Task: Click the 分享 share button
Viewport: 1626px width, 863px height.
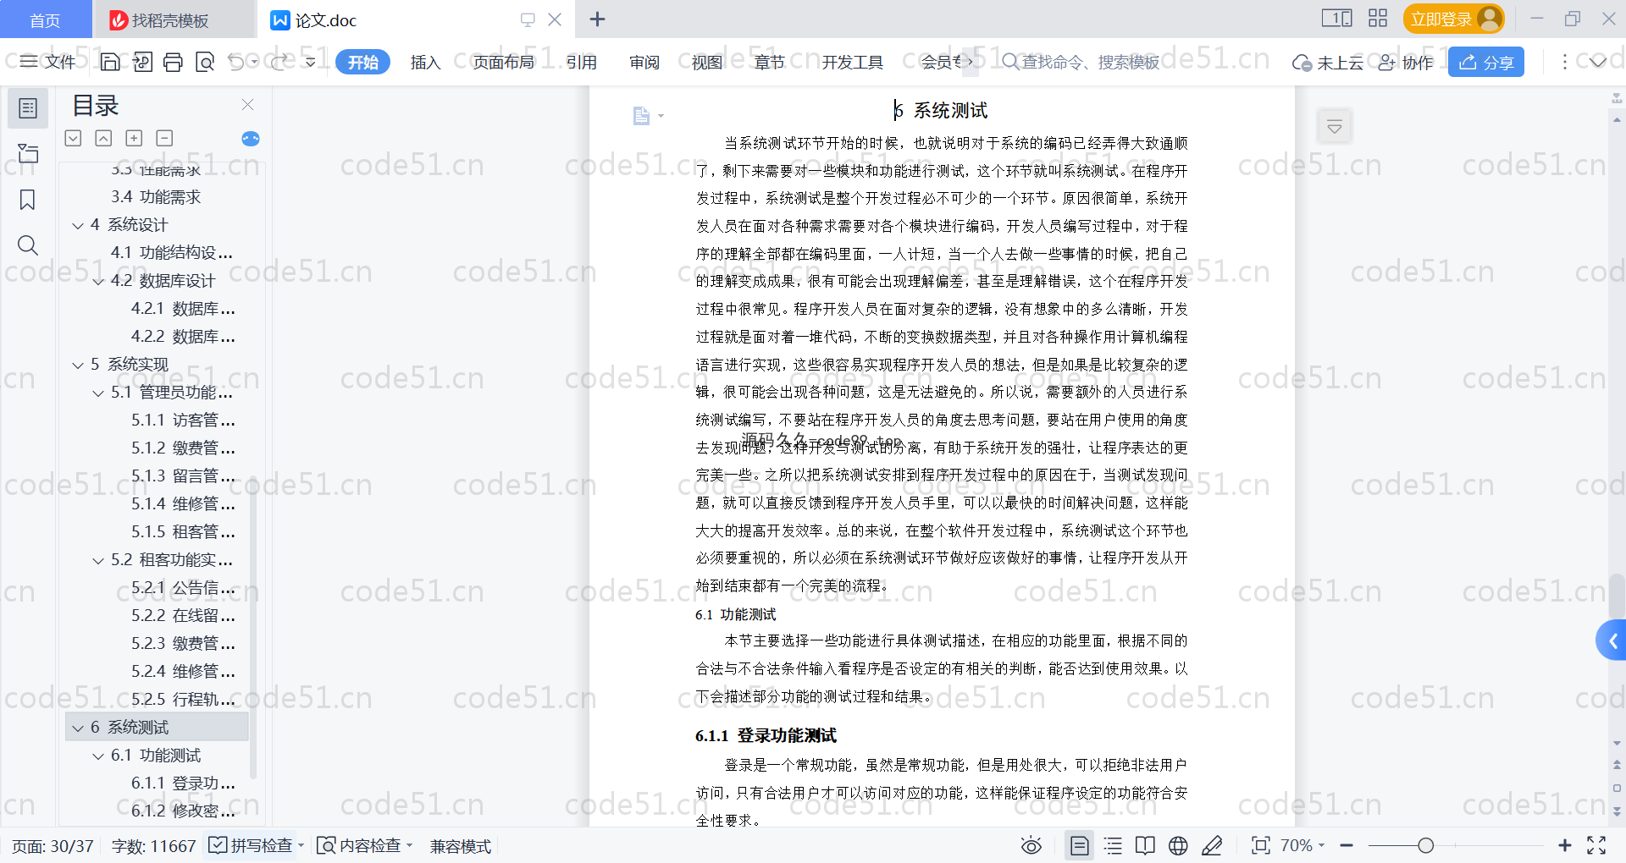Action: 1486,62
